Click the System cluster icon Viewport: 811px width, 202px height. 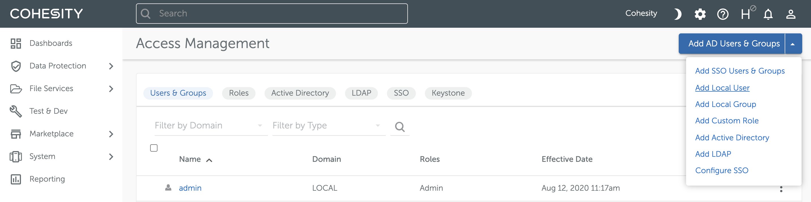pyautogui.click(x=16, y=157)
